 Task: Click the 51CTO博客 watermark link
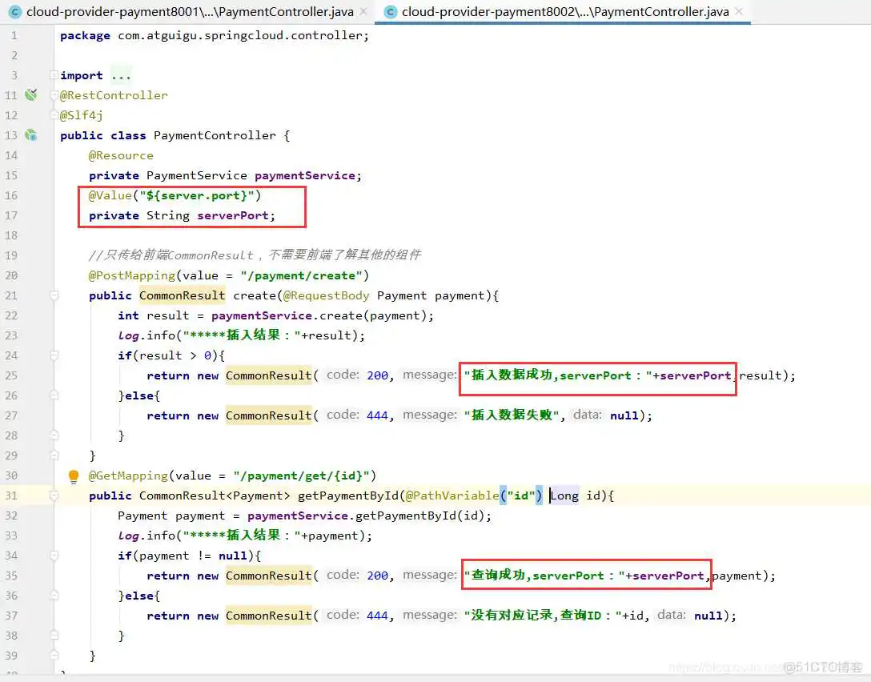[822, 667]
